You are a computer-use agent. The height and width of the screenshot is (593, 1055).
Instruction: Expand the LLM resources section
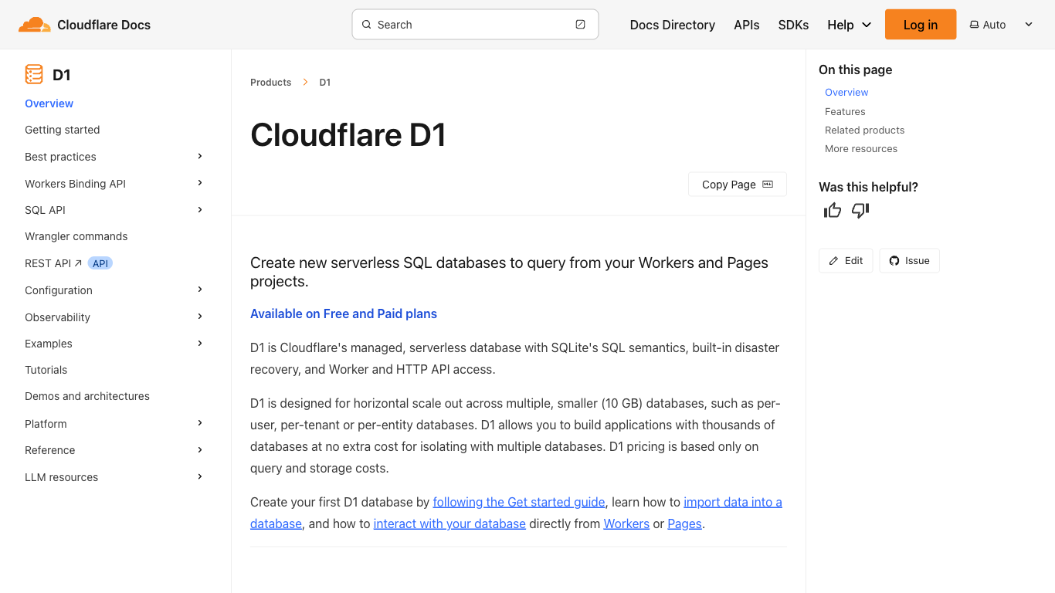(199, 476)
